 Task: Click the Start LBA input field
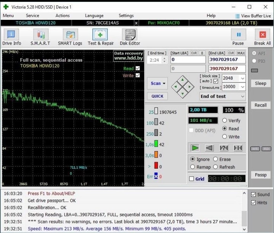pyautogui.click(x=188, y=60)
